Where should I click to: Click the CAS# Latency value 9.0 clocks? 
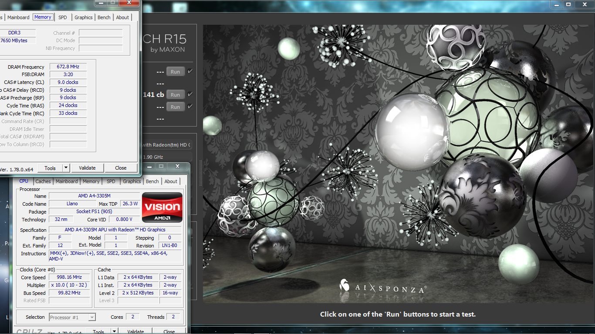pyautogui.click(x=68, y=82)
